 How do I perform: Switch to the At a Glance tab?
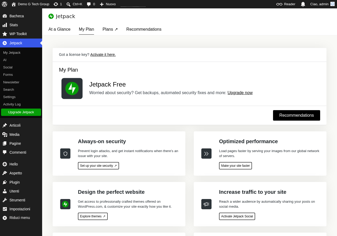(x=60, y=29)
